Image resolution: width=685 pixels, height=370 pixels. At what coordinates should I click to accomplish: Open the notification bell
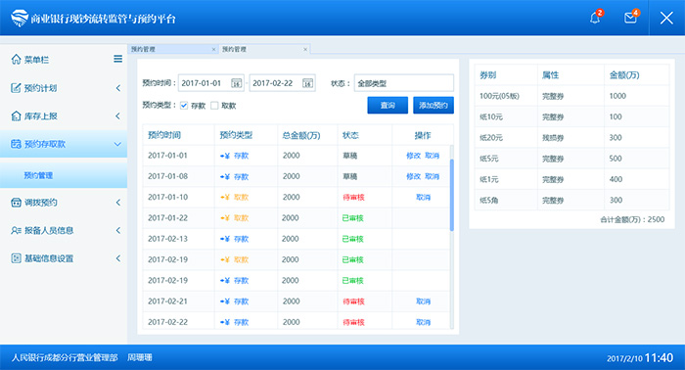[595, 18]
